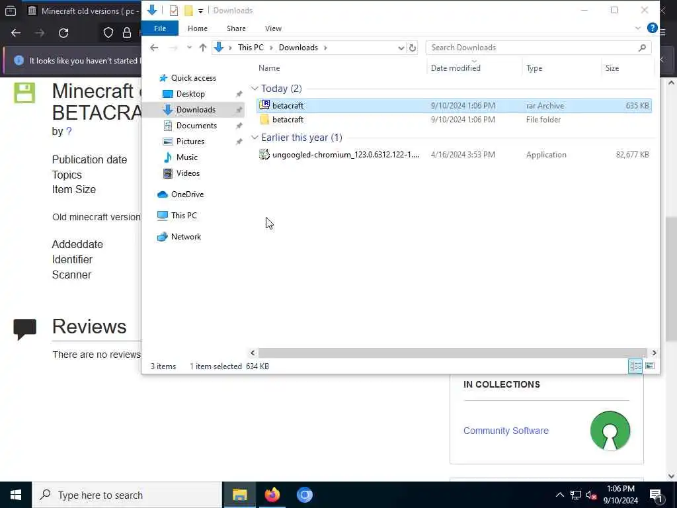
Task: Open Firefox tab list icon at top left
Action: [x=11, y=11]
